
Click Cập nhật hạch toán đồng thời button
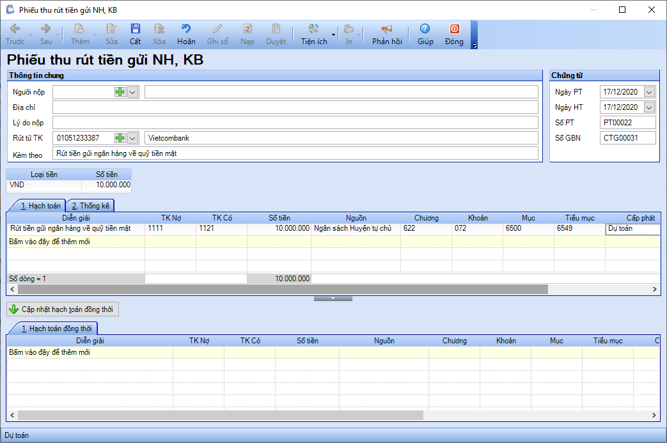(63, 309)
